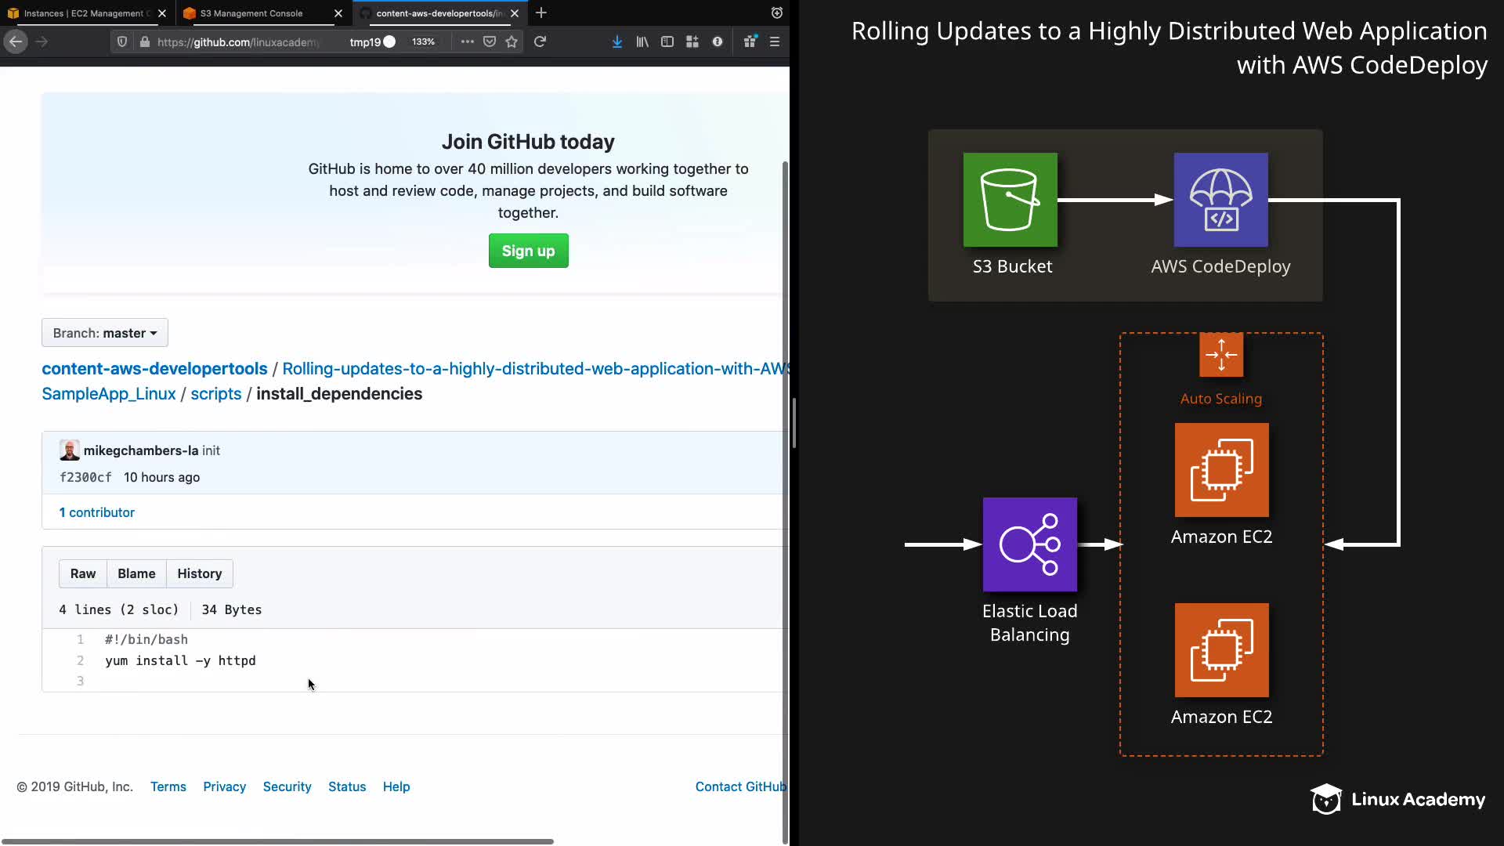Bookmark this page with the star icon
The height and width of the screenshot is (846, 1504).
512,42
